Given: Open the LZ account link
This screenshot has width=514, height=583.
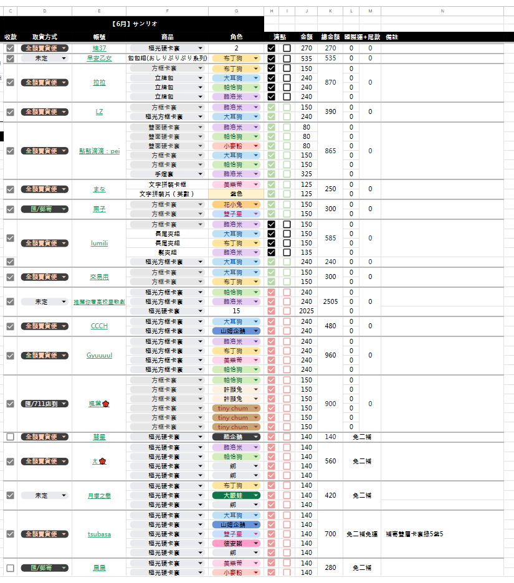Looking at the screenshot, I should point(99,112).
